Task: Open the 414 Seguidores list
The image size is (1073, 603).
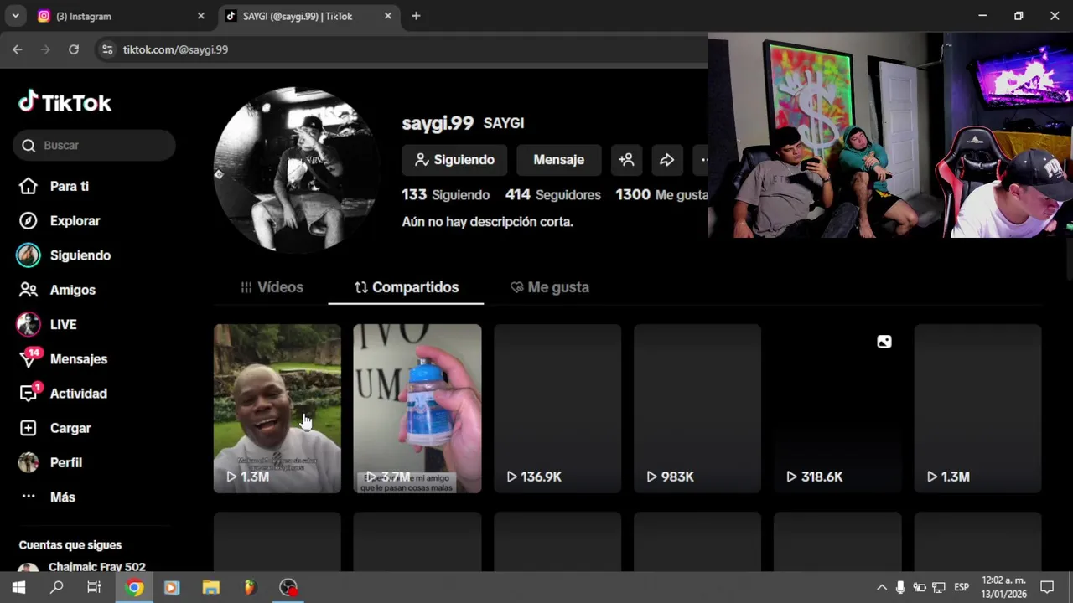Action: pyautogui.click(x=552, y=194)
